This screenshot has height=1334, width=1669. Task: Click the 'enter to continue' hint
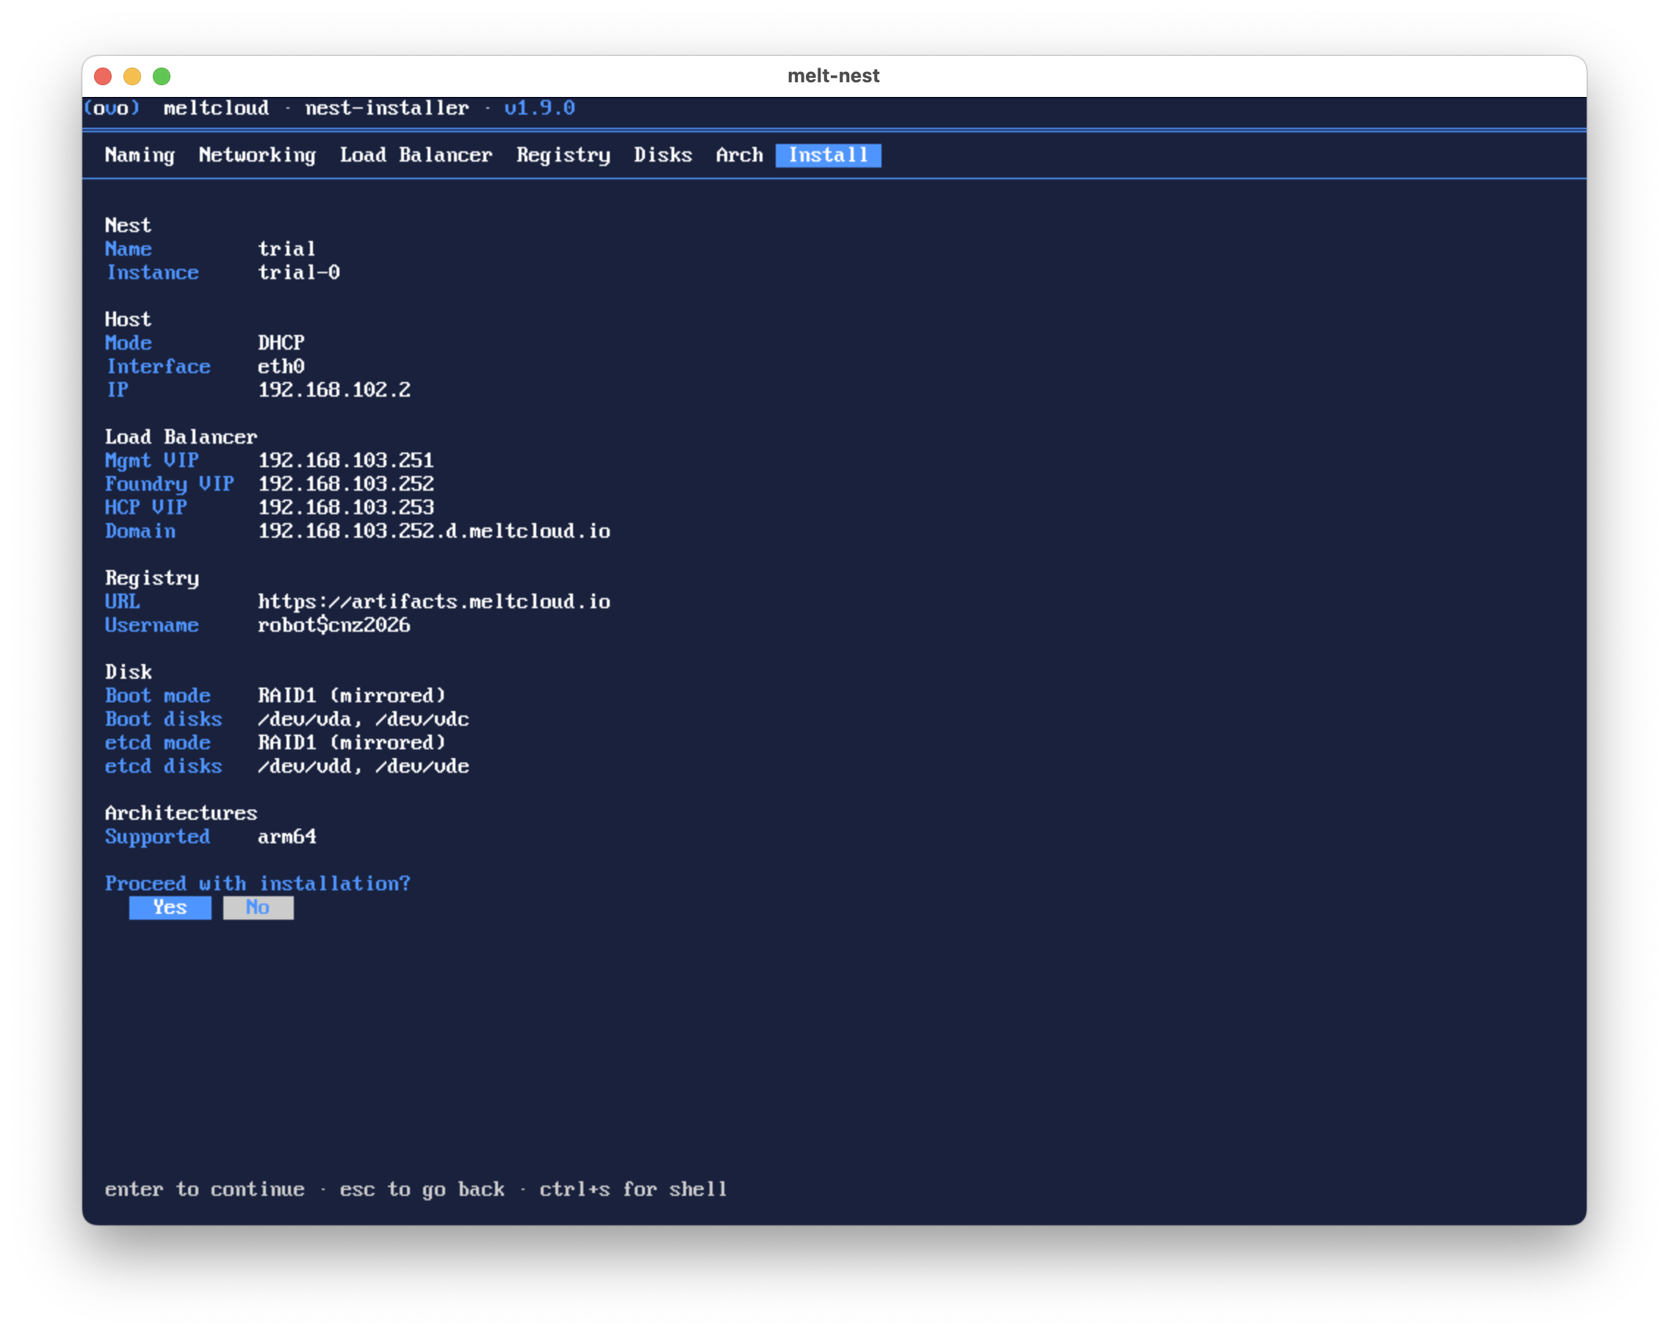[x=204, y=1189]
